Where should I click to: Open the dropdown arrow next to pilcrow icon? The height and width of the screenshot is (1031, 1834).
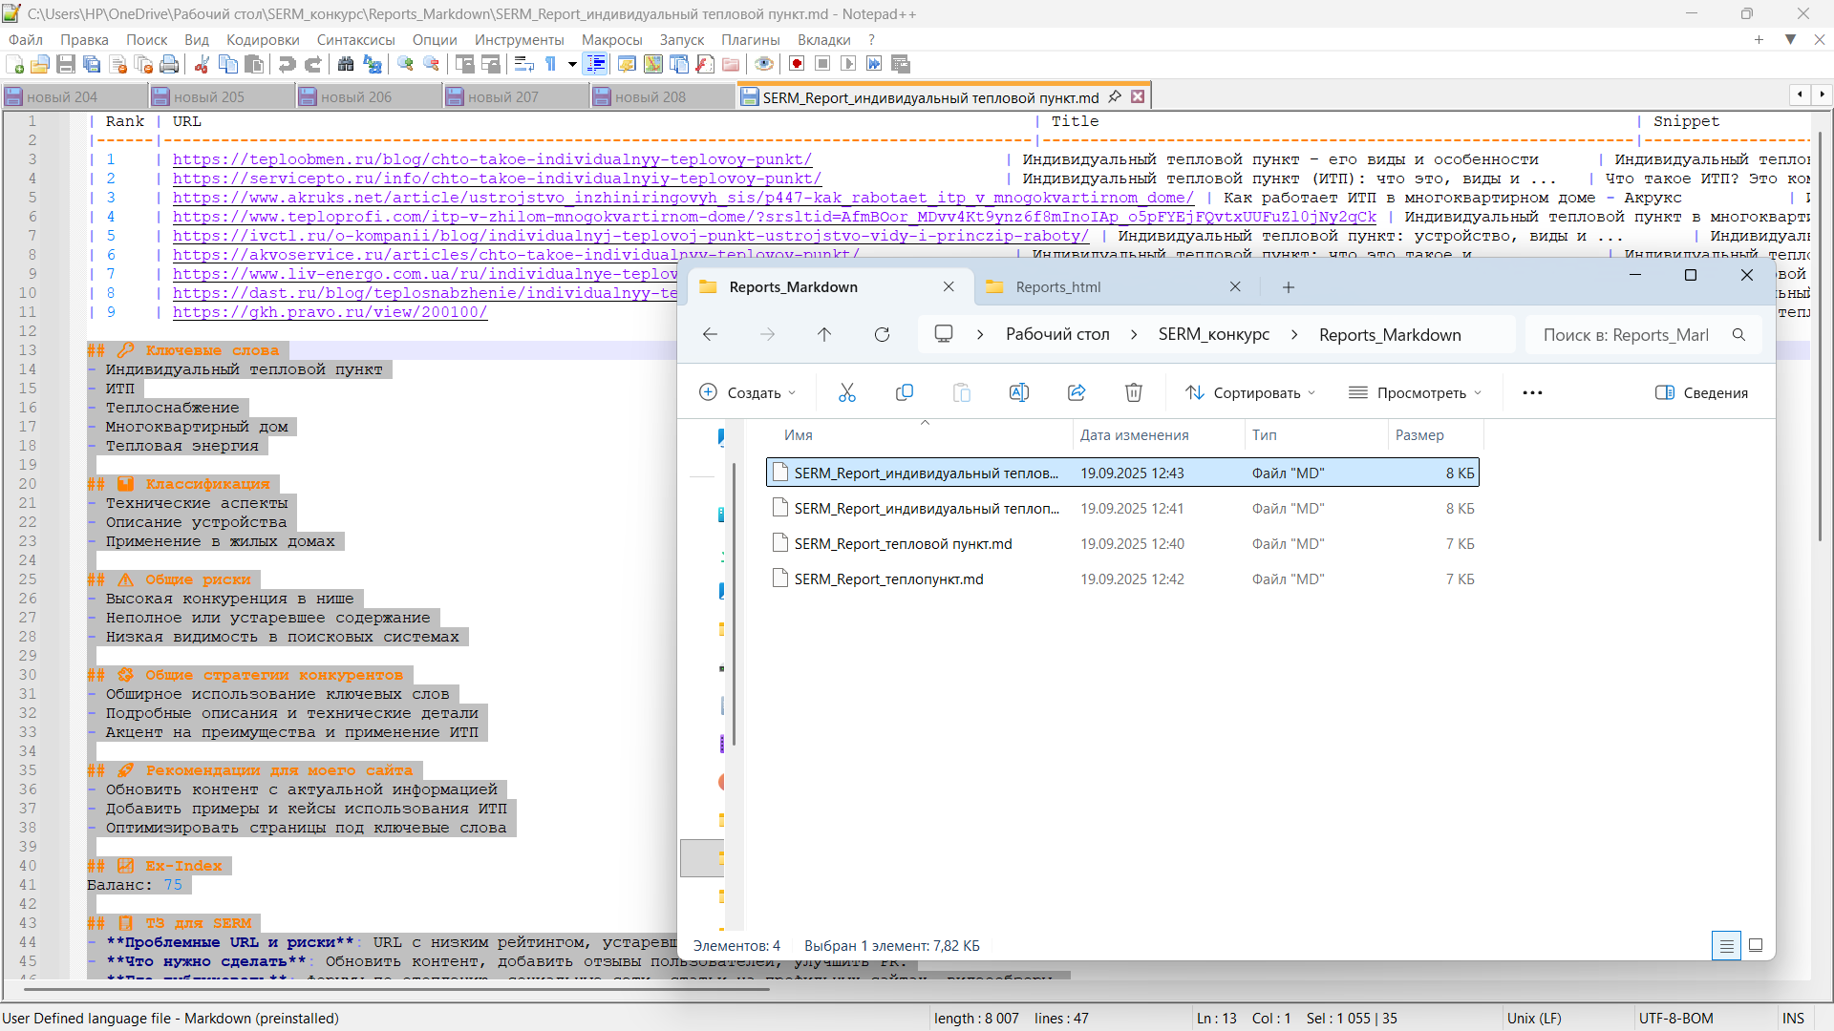[x=572, y=64]
